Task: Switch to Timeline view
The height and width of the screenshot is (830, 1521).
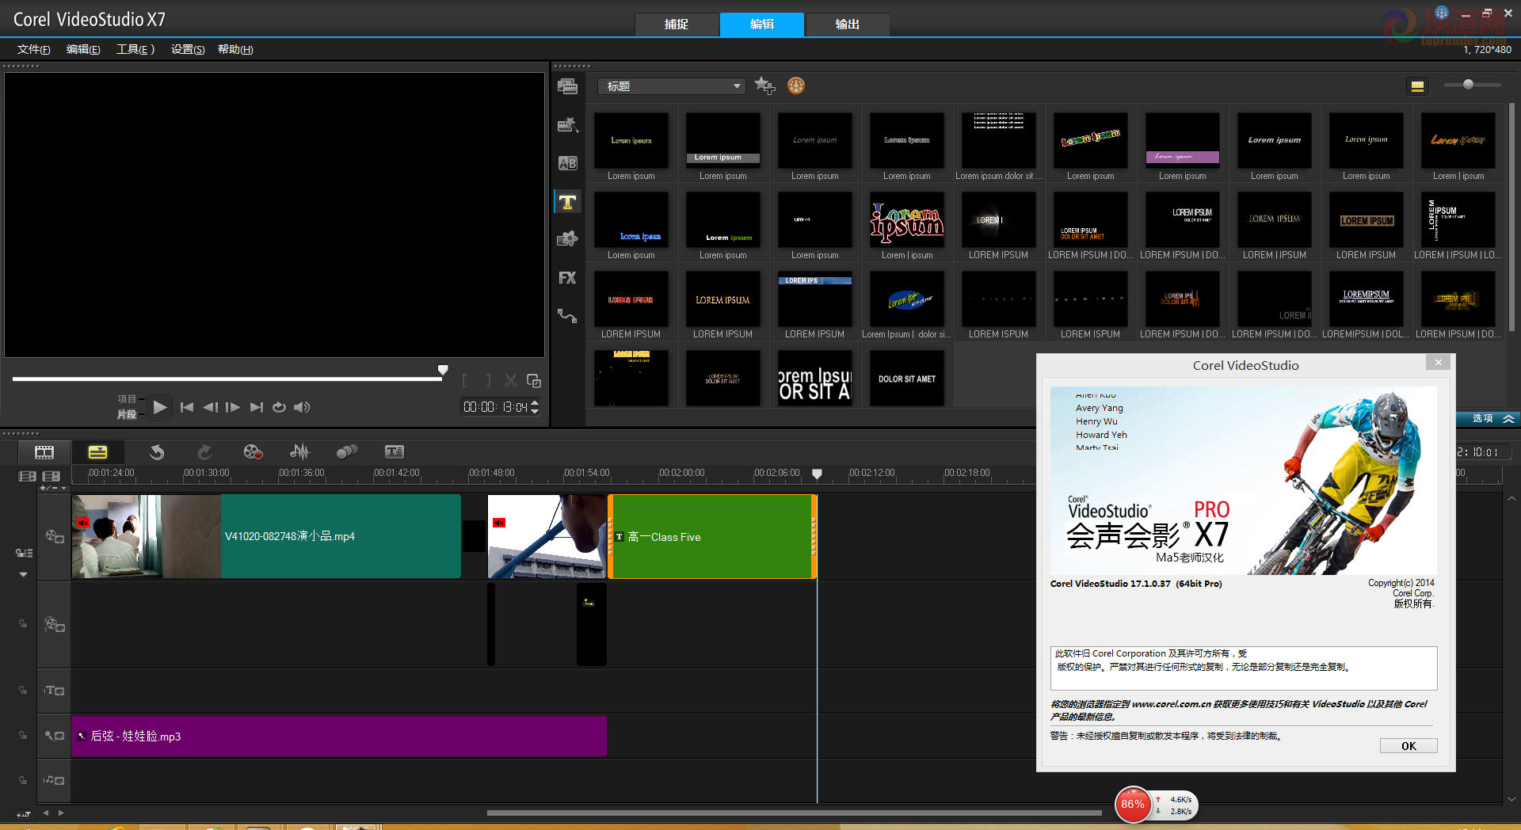Action: [97, 452]
